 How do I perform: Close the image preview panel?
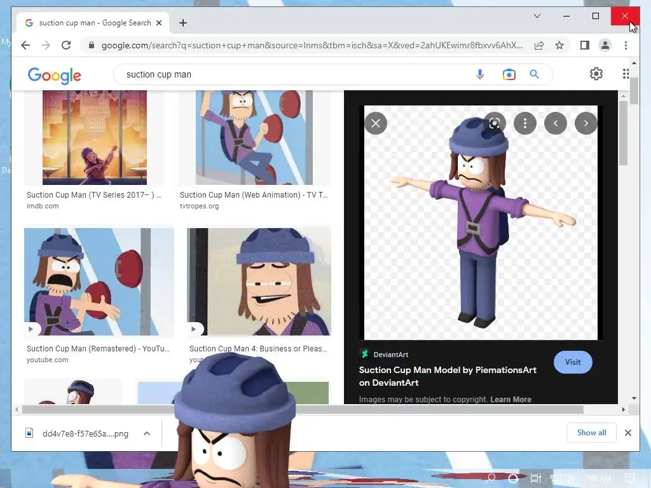[x=376, y=123]
